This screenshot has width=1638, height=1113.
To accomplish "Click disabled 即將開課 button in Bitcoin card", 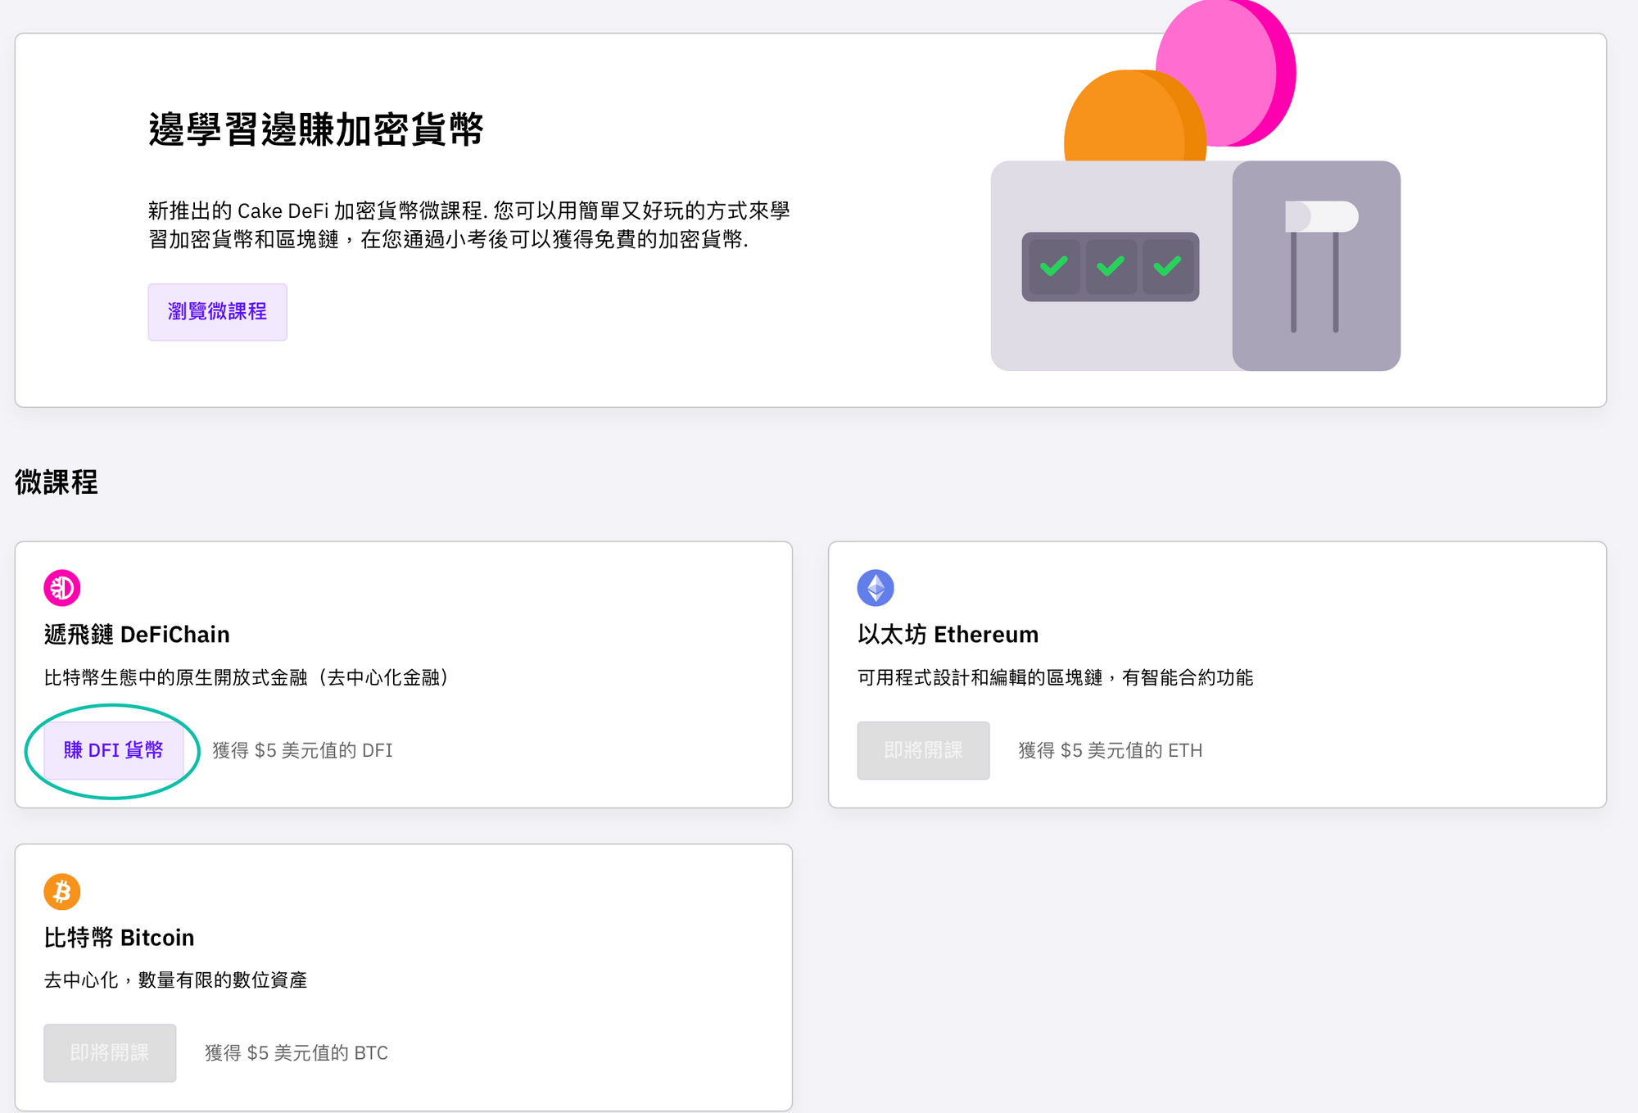I will pos(110,1052).
